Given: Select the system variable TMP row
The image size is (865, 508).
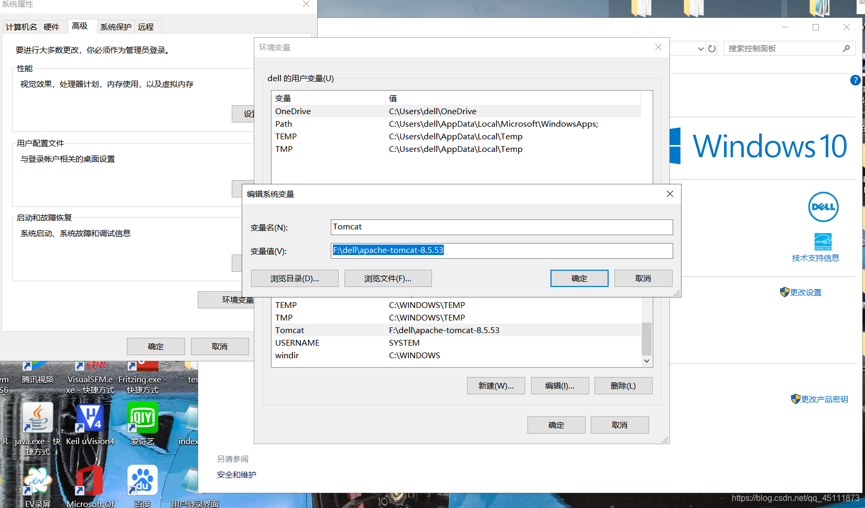Looking at the screenshot, I should click(x=457, y=317).
